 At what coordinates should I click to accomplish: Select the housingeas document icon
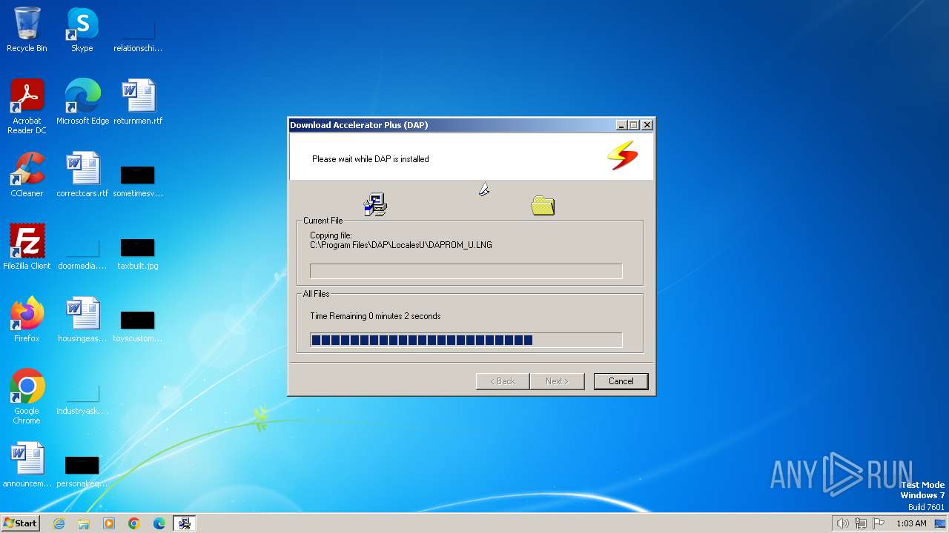click(82, 320)
